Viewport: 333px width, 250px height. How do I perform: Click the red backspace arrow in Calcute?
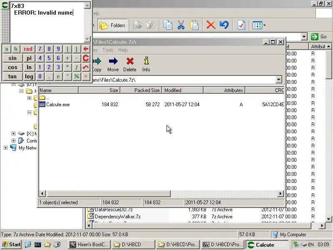click(x=86, y=49)
